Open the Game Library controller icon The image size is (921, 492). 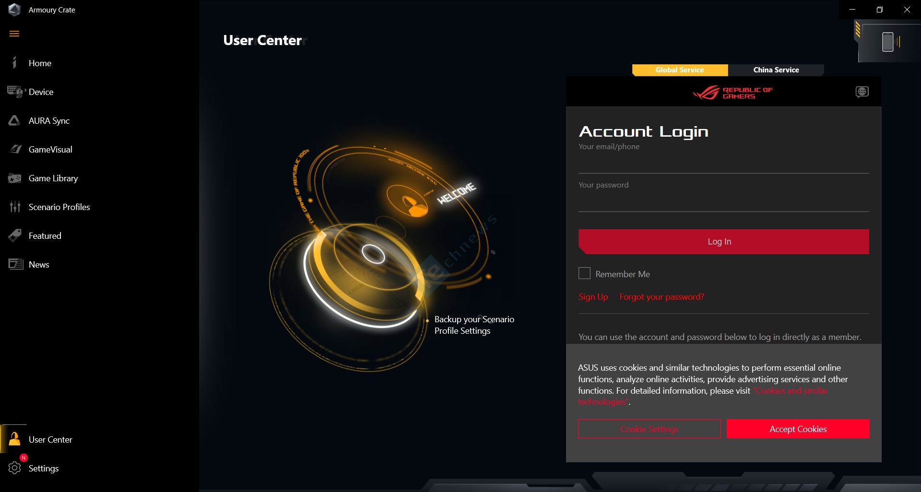[14, 178]
